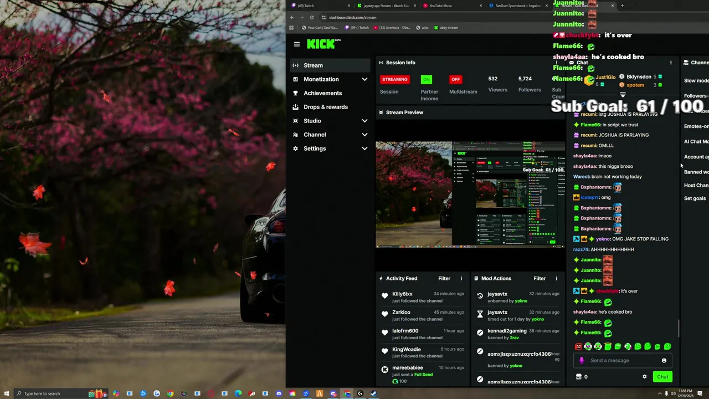Switch to the Twitch browser tab
This screenshot has width=709, height=399.
[x=321, y=6]
